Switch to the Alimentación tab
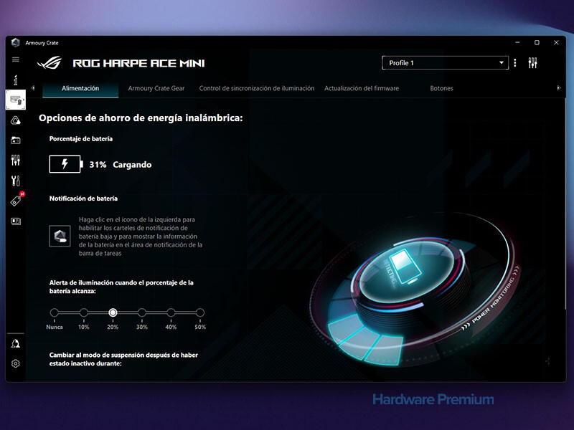 click(x=80, y=88)
